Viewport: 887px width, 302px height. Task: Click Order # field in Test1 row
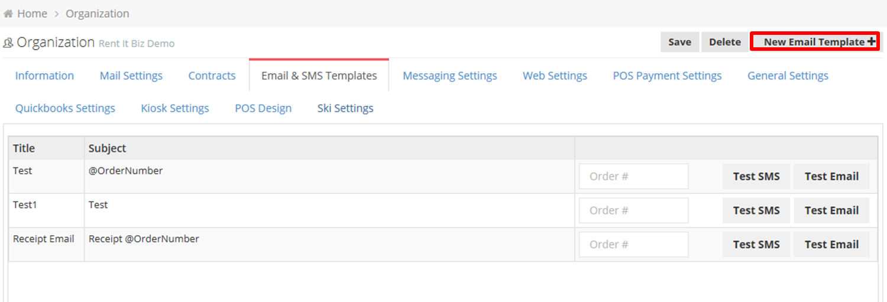coord(634,210)
